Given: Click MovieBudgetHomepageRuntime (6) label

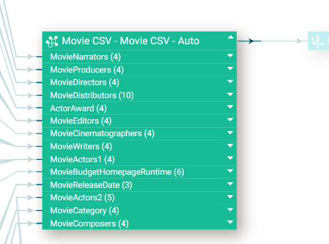Looking at the screenshot, I should pos(117,172).
